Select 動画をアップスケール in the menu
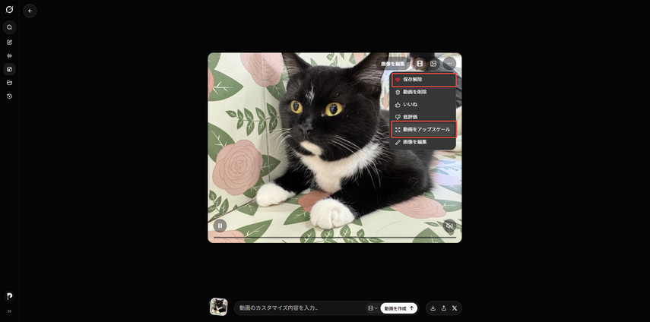Image resolution: width=650 pixels, height=322 pixels. [x=423, y=130]
